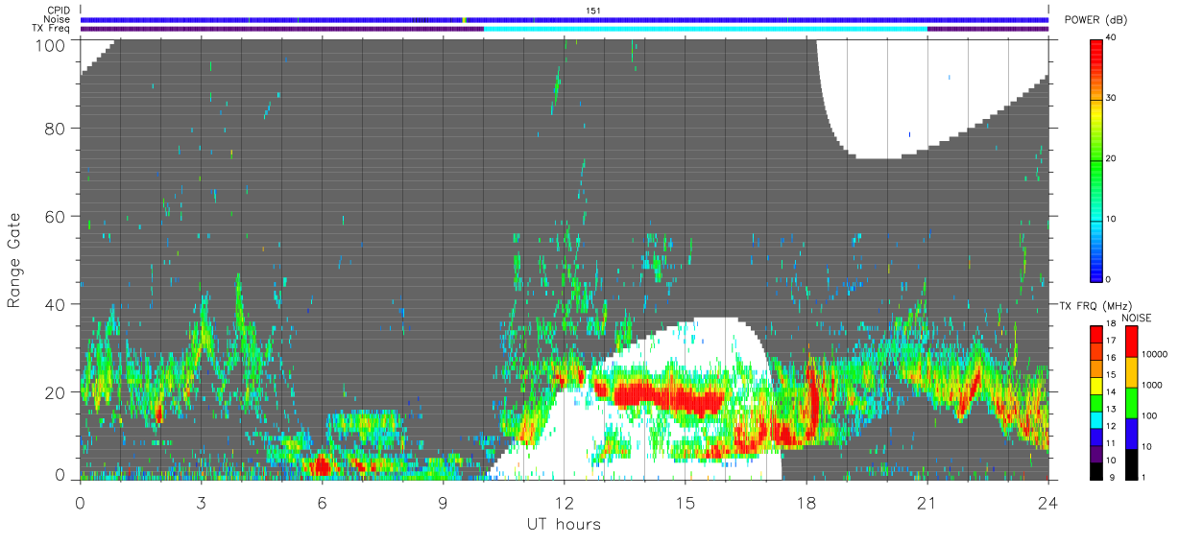Click the NOISE legend title
This screenshot has width=1179, height=544.
tap(1136, 319)
